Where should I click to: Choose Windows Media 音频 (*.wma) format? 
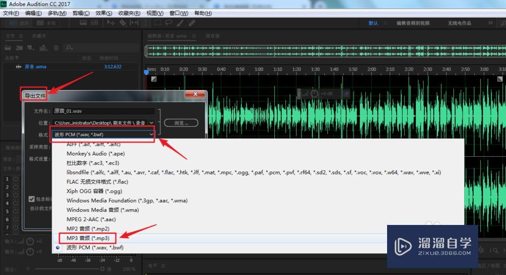[x=103, y=210]
